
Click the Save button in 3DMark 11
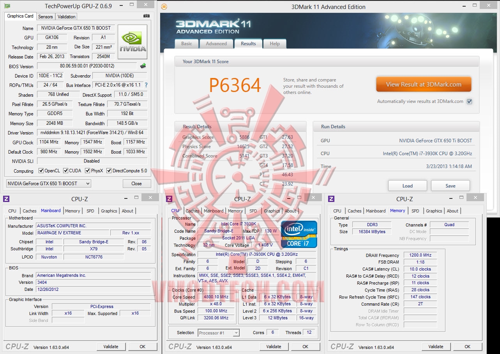tap(451, 186)
